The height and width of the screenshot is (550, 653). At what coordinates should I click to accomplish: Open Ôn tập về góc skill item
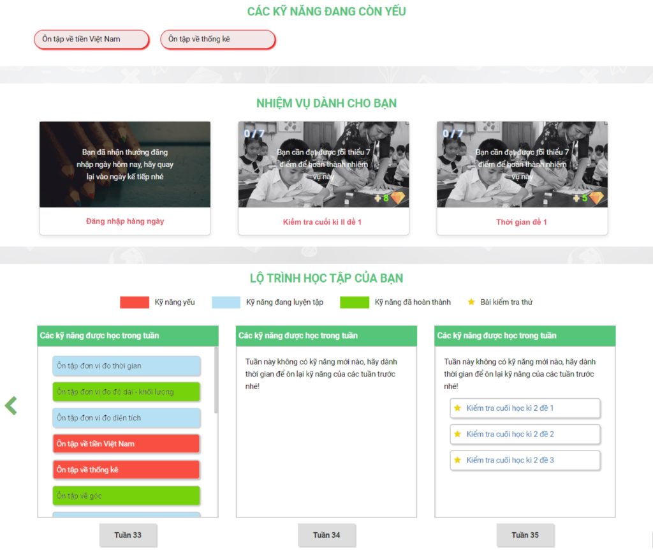[x=126, y=496]
